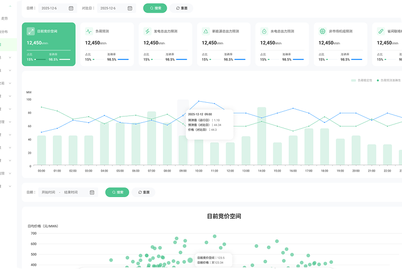Toggle the 负荷预测准确性 legend series
Image resolution: width=402 pixels, height=269 pixels.
point(388,80)
